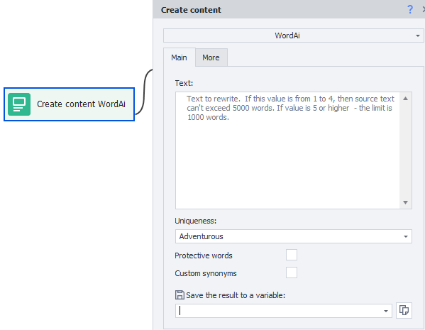Click the text area vertical scrollbar track
425x330 pixels.
[405, 150]
